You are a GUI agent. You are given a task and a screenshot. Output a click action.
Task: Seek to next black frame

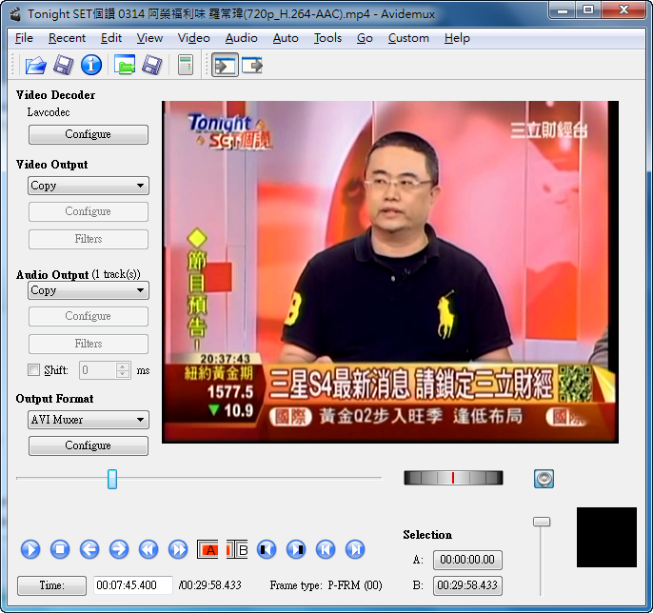click(296, 549)
